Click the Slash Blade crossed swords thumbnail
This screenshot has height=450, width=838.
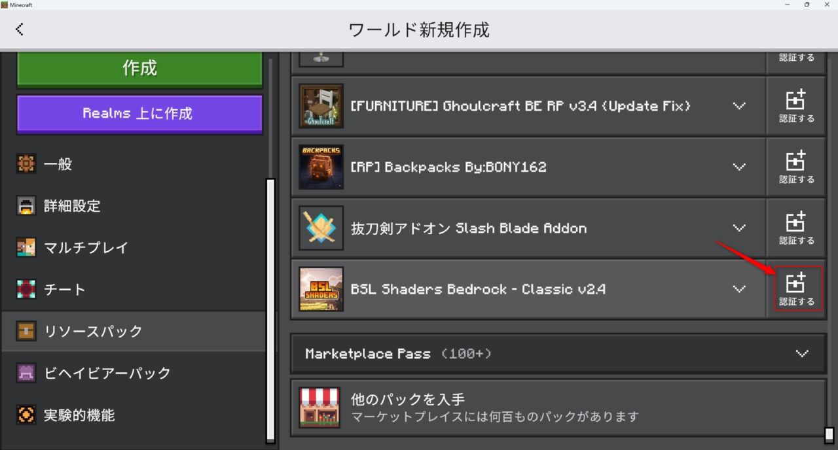pyautogui.click(x=321, y=228)
